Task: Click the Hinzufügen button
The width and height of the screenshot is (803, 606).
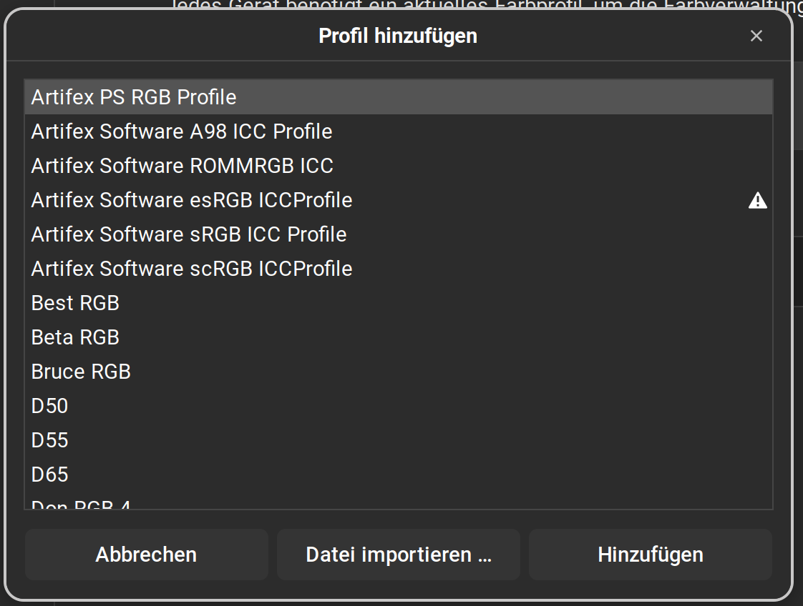Action: [x=650, y=555]
